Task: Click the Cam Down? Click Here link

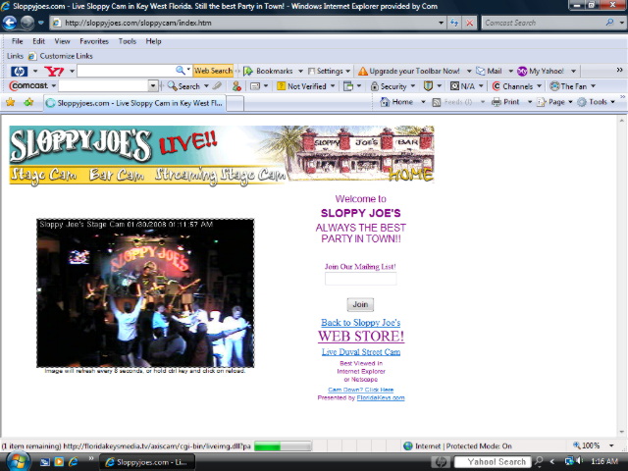Action: pyautogui.click(x=360, y=390)
